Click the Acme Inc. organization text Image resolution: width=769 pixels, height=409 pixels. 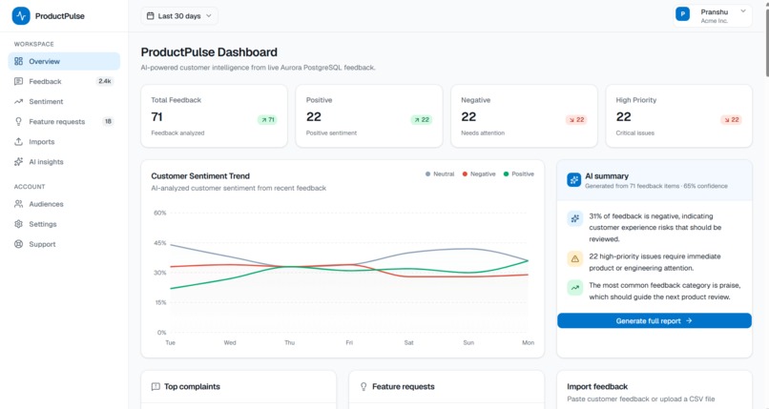coord(714,21)
